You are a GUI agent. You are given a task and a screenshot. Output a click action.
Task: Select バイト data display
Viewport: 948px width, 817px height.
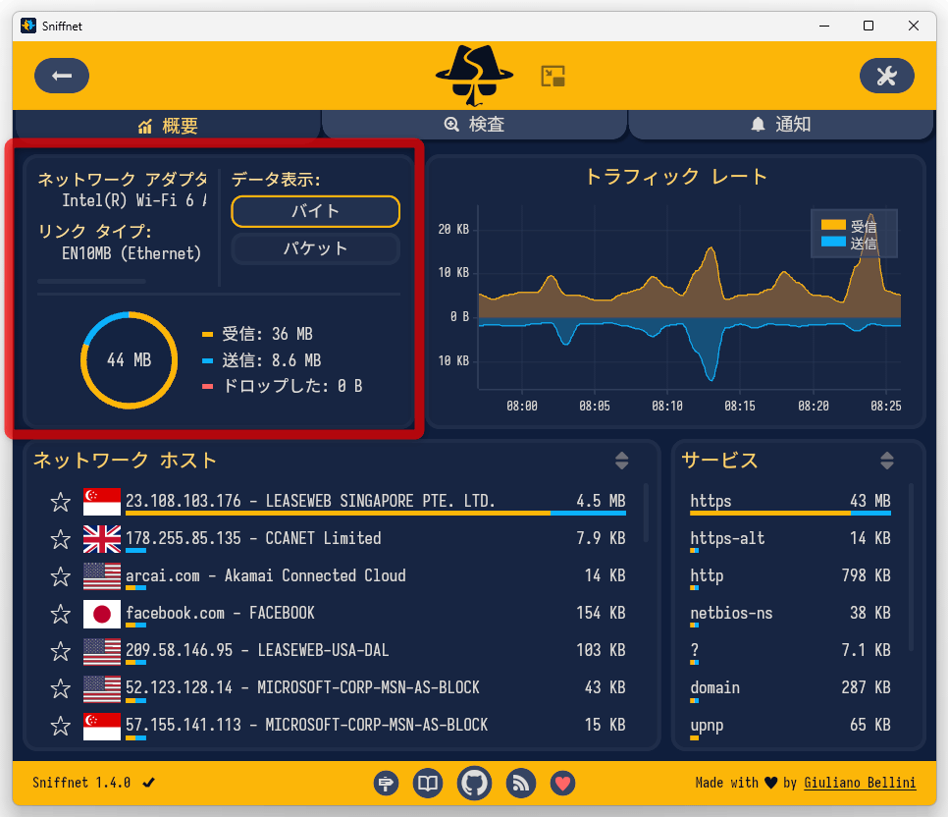pos(315,211)
